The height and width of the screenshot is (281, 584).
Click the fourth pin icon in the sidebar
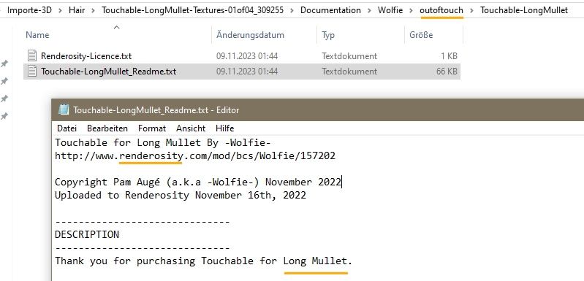4,116
